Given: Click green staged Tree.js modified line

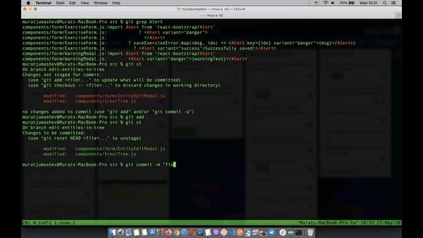Looking at the screenshot, I should 90,154.
